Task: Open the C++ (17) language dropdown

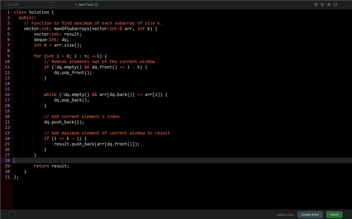Action: click(30, 5)
